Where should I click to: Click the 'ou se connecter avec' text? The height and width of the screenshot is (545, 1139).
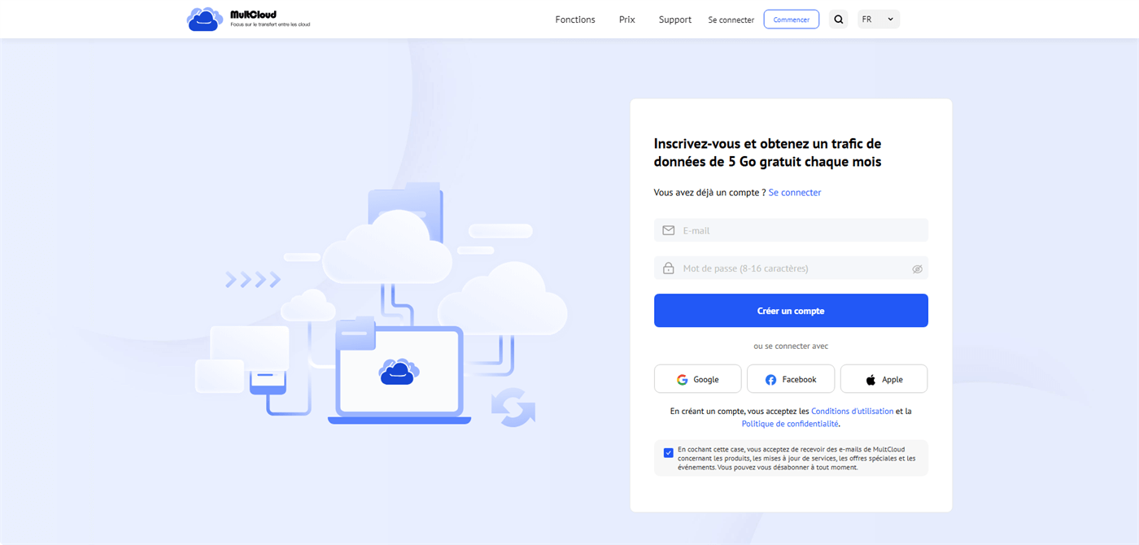pos(791,346)
